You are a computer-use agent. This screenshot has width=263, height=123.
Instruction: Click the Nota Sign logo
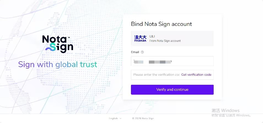(x=58, y=44)
